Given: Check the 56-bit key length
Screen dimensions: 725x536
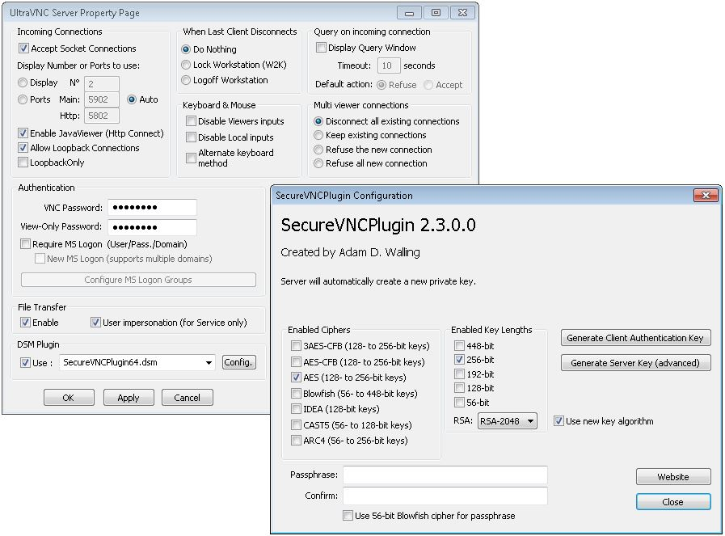Looking at the screenshot, I should pos(459,403).
